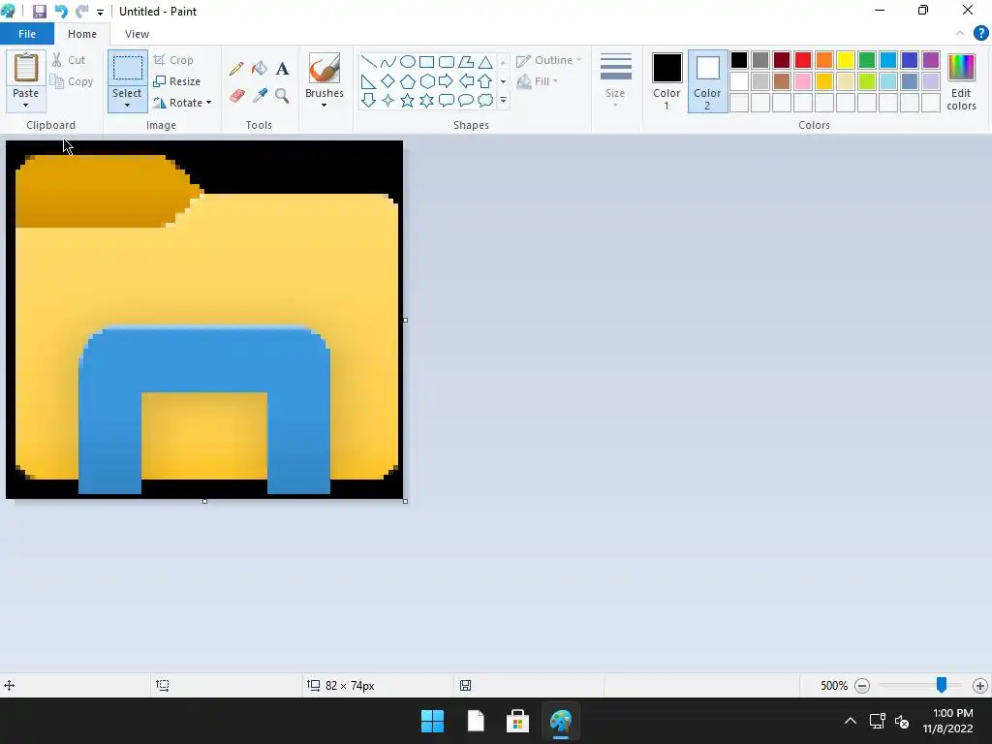Choose the Triangle shape

(485, 61)
